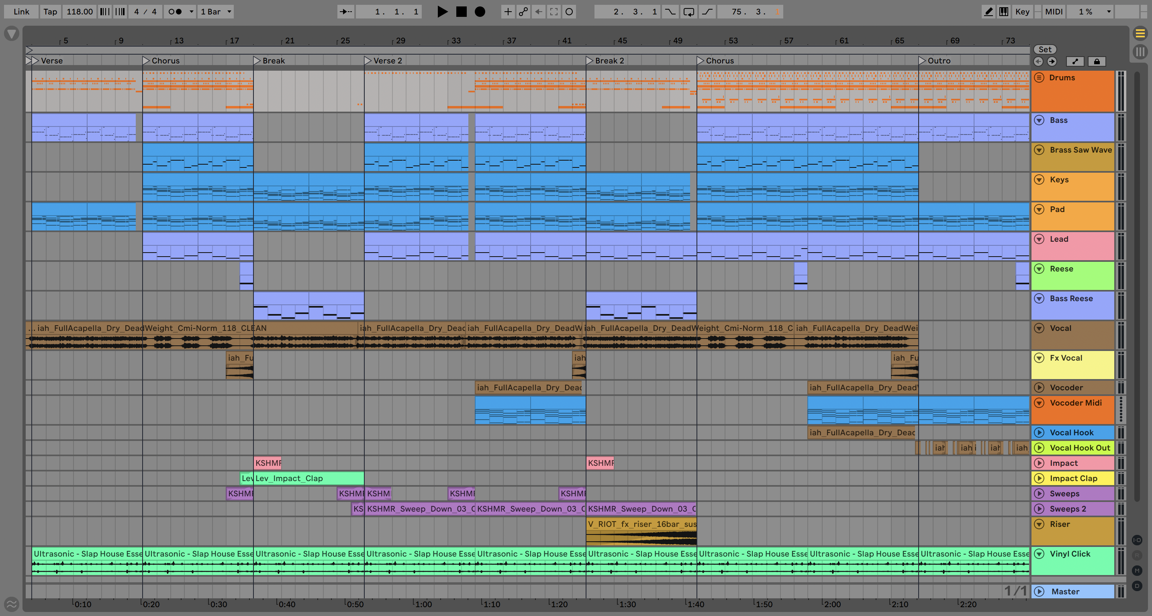This screenshot has width=1152, height=616.
Task: Toggle the metronome button
Action: tap(175, 12)
